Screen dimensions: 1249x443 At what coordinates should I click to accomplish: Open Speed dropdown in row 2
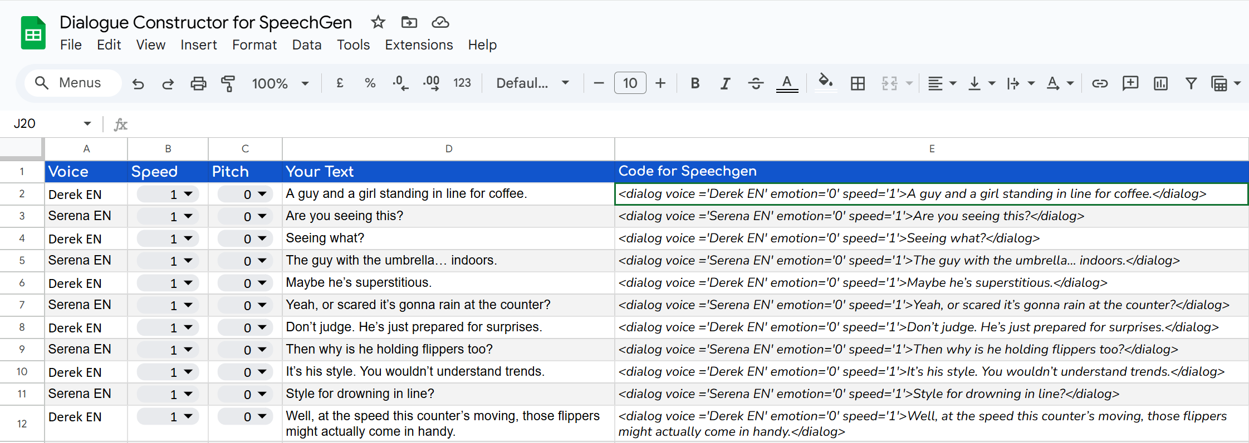pyautogui.click(x=188, y=194)
